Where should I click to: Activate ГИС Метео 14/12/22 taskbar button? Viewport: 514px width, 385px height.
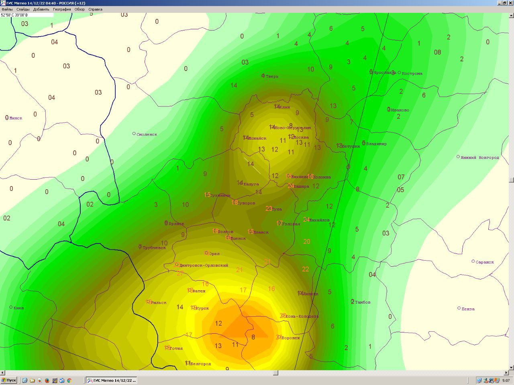point(112,380)
